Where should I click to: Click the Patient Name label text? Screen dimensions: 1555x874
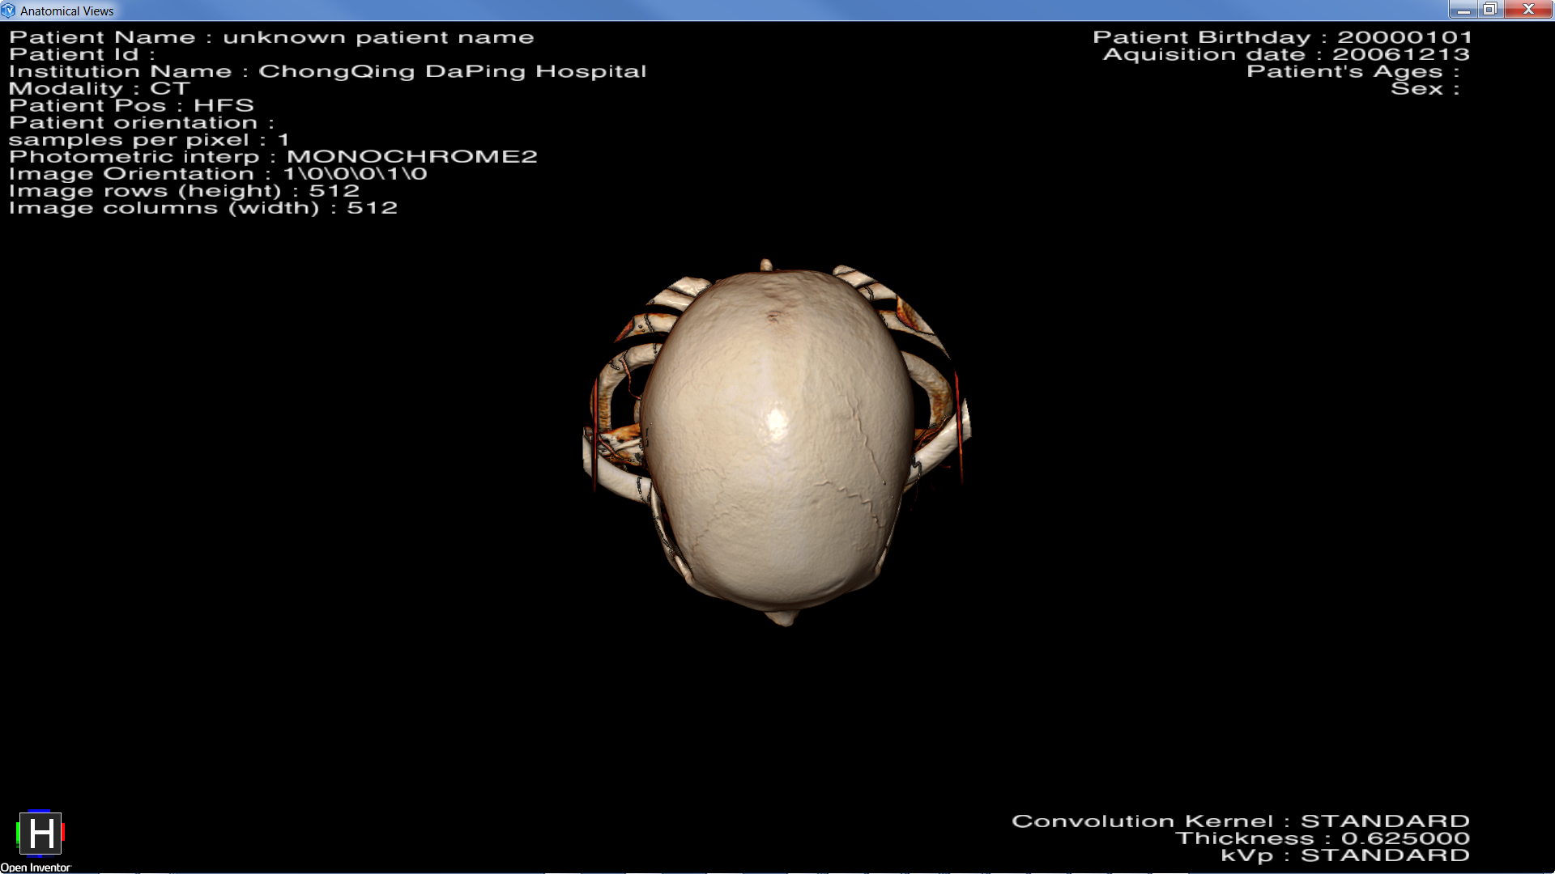click(x=102, y=37)
